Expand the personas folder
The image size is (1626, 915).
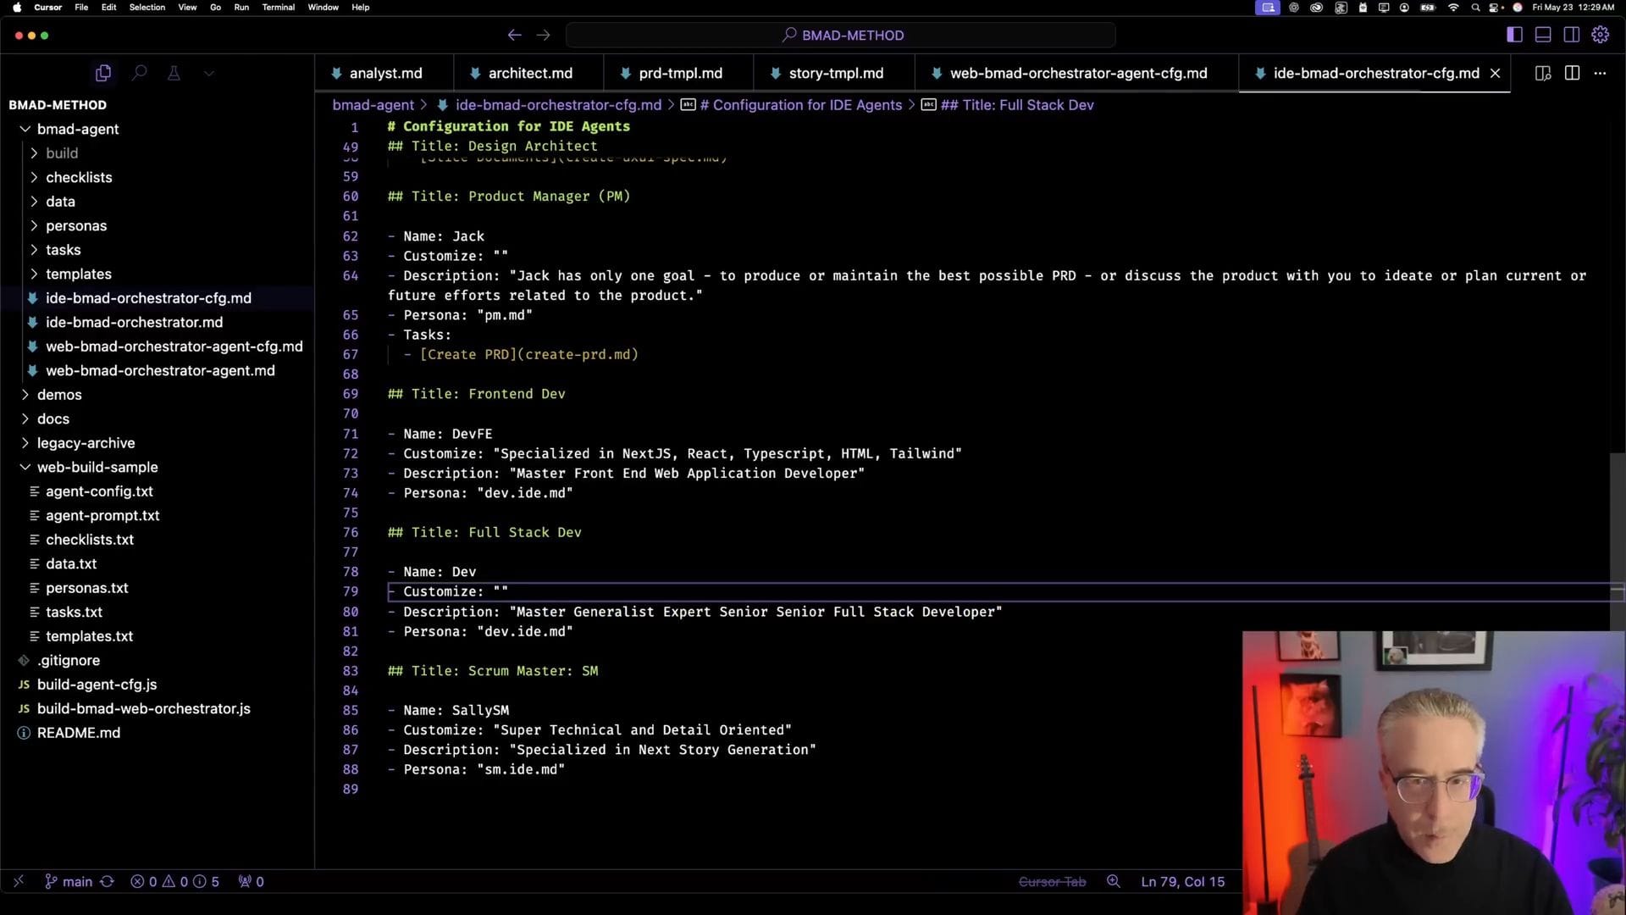[x=76, y=225]
